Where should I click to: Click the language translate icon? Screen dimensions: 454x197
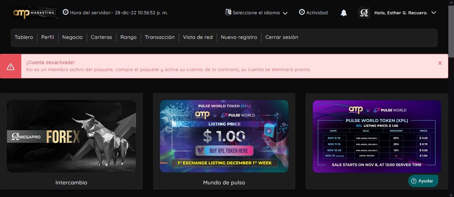click(228, 12)
